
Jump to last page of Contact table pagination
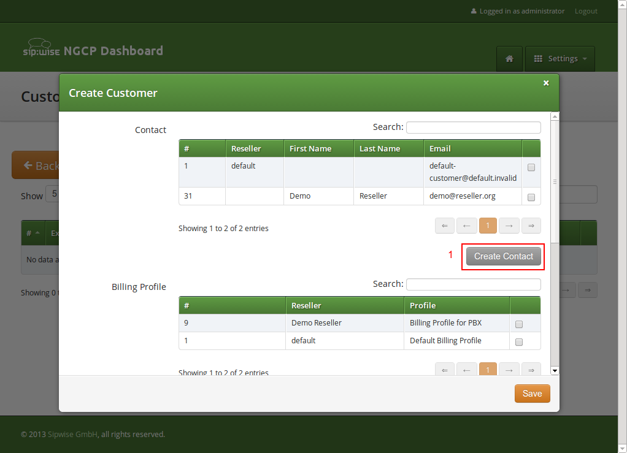531,226
